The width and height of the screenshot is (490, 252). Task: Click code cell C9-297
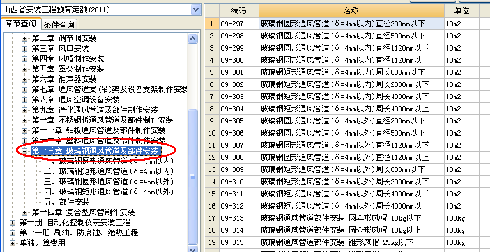coord(239,24)
